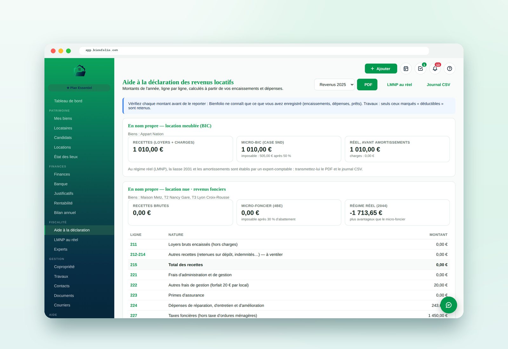Click line number 212-214
Image resolution: width=508 pixels, height=349 pixels.
point(138,254)
